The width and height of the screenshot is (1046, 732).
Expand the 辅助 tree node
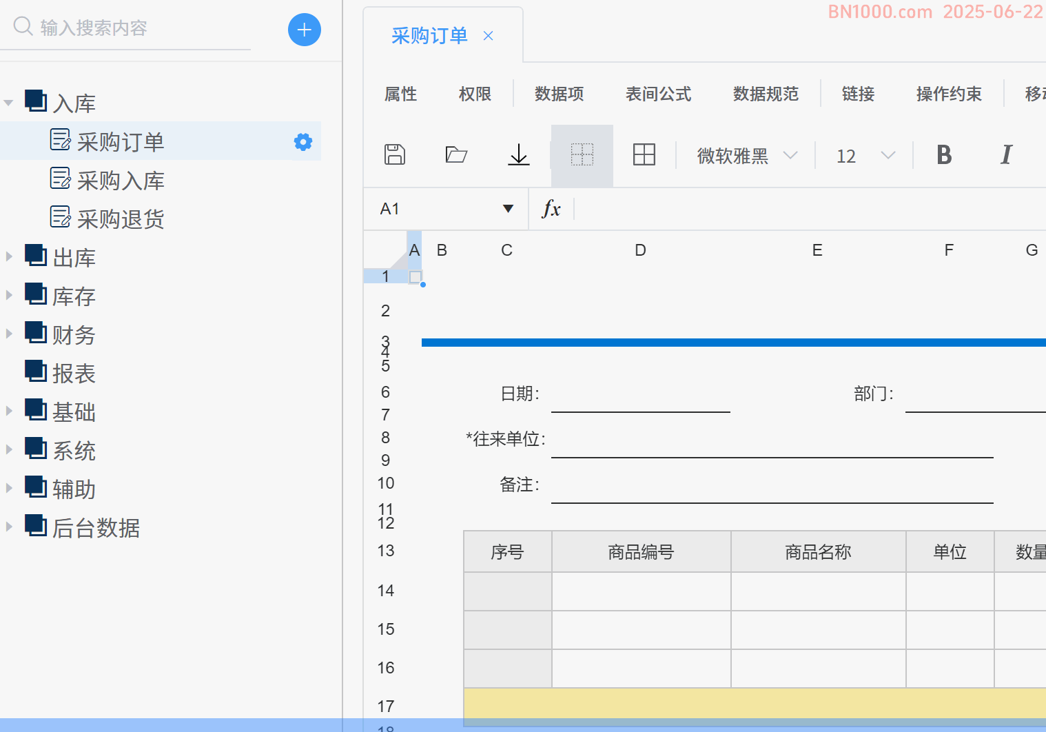[x=9, y=488]
